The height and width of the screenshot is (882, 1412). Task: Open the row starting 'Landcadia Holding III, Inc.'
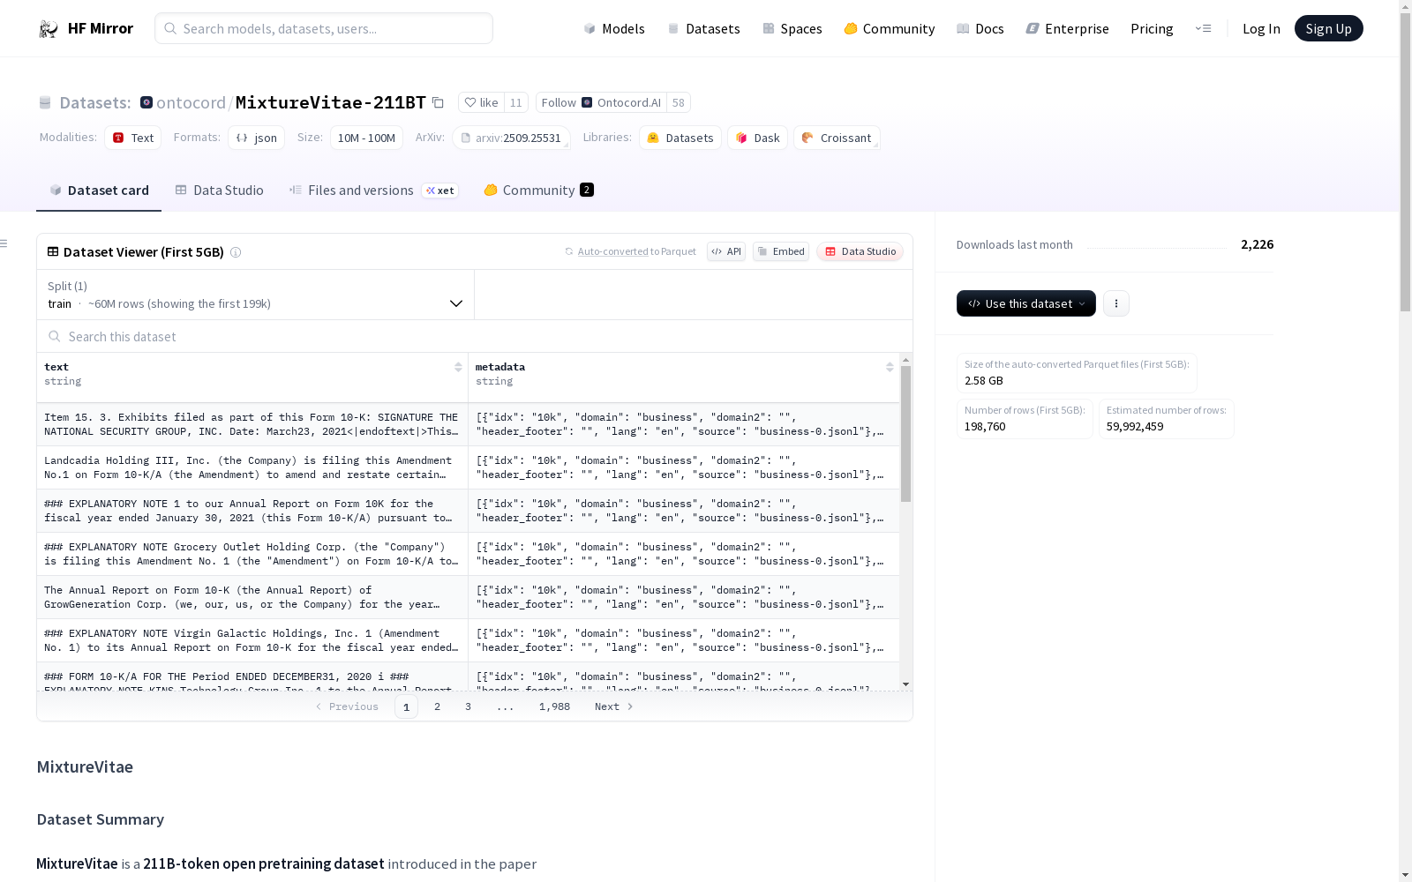(x=469, y=467)
